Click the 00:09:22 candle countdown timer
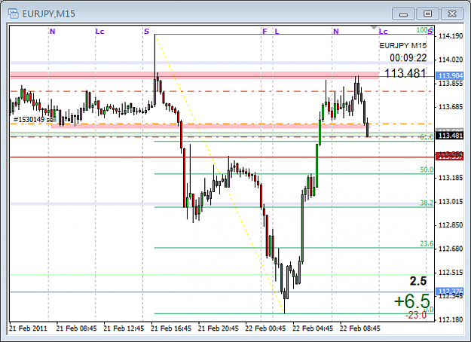The width and height of the screenshot is (471, 342). pyautogui.click(x=408, y=58)
